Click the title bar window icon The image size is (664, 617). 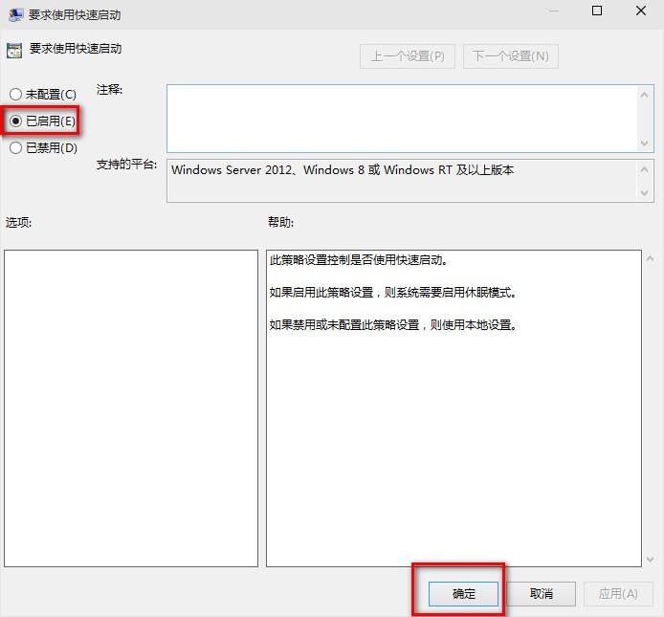pos(16,14)
